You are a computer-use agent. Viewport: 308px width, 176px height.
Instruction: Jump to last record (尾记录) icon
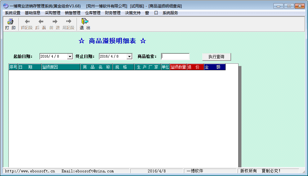click(68, 22)
